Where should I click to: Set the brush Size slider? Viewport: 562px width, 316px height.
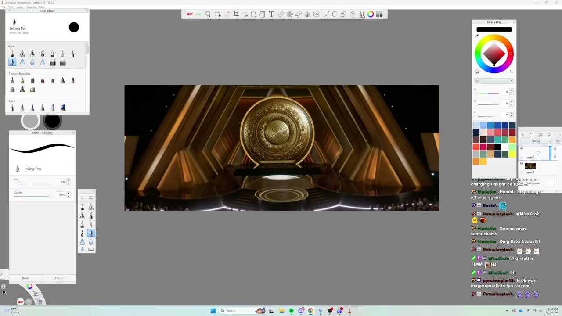(33, 183)
